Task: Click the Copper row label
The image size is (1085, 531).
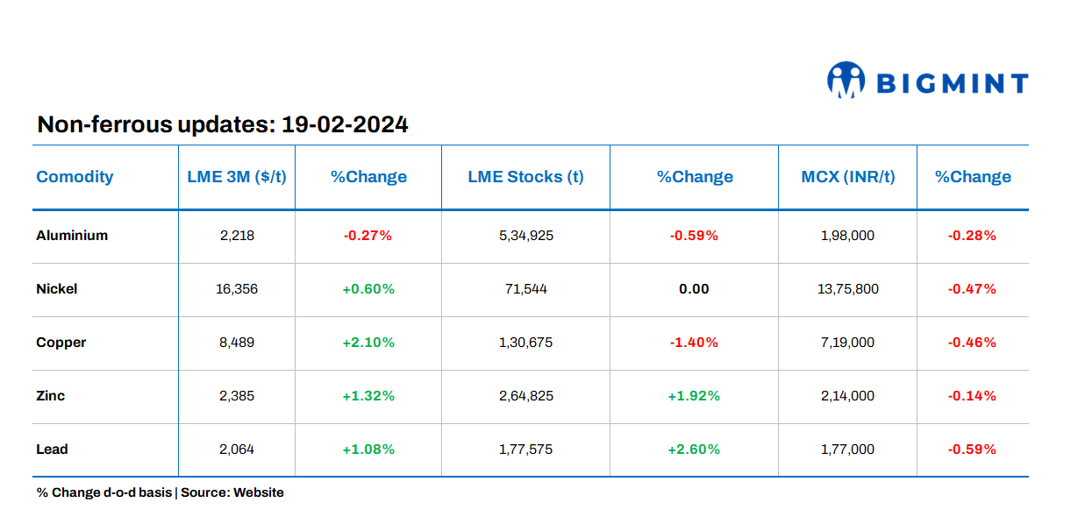Action: pyautogui.click(x=61, y=342)
